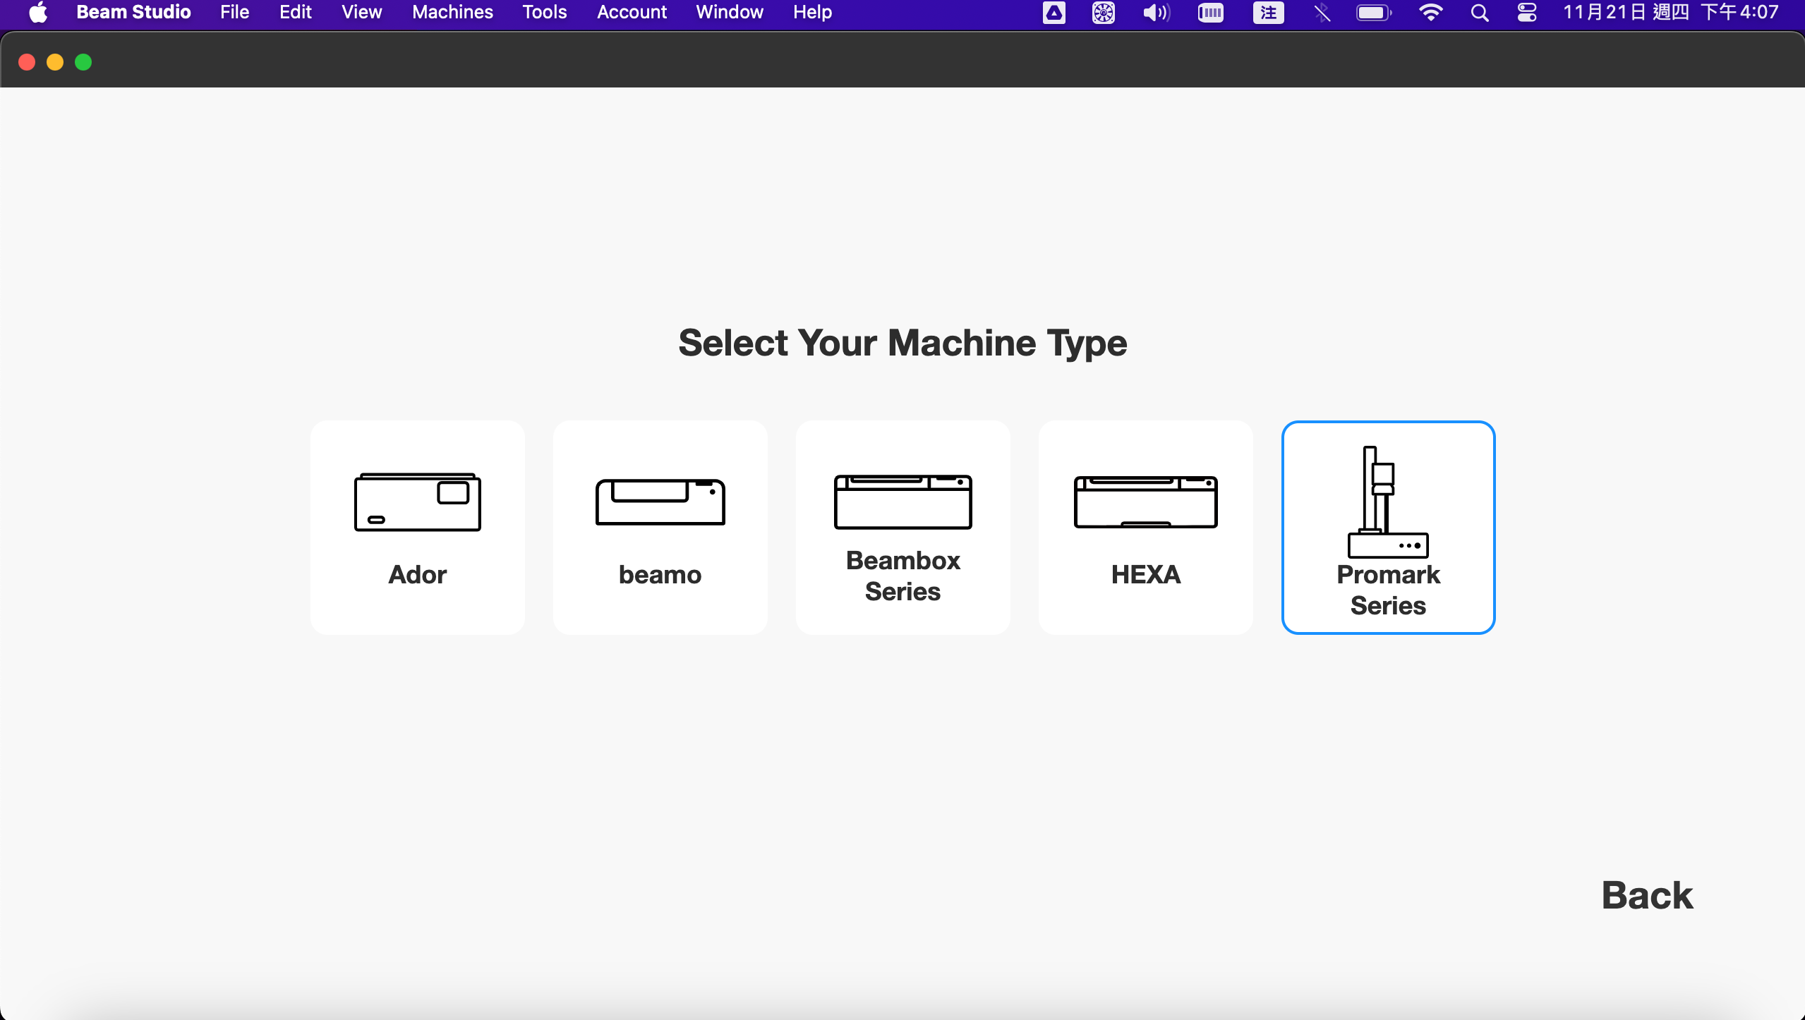The image size is (1805, 1020).
Task: Open the Tools menu
Action: click(544, 12)
